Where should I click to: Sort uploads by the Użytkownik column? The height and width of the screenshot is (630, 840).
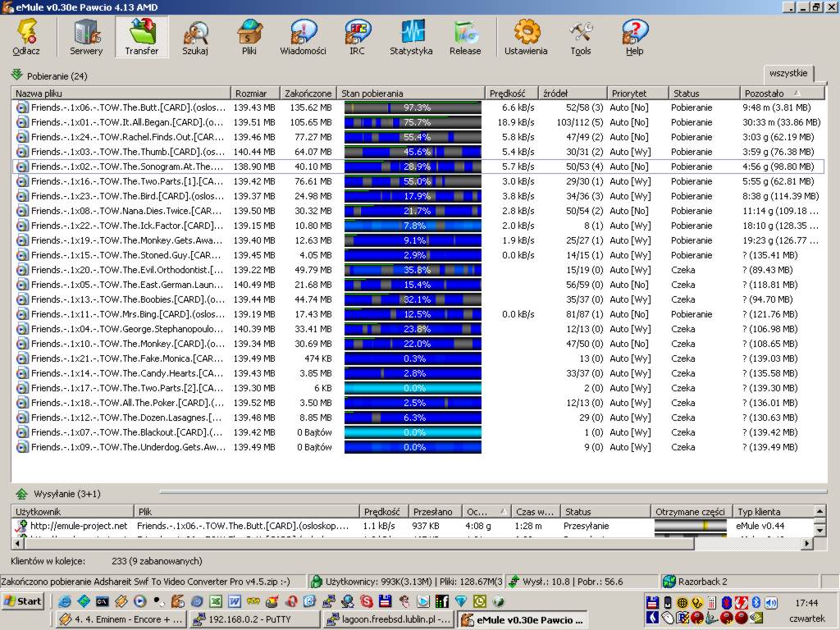click(x=72, y=512)
